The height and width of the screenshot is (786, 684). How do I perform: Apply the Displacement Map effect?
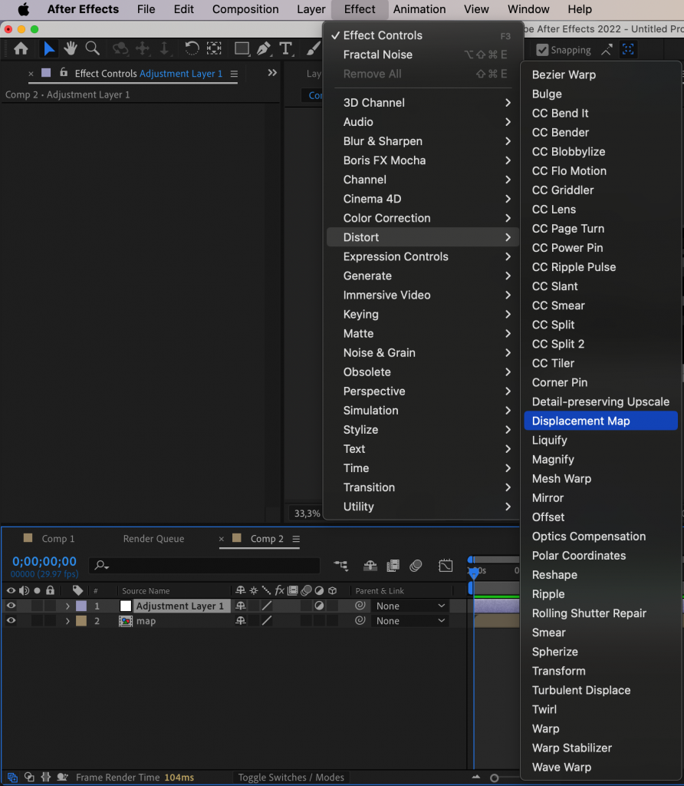[580, 421]
